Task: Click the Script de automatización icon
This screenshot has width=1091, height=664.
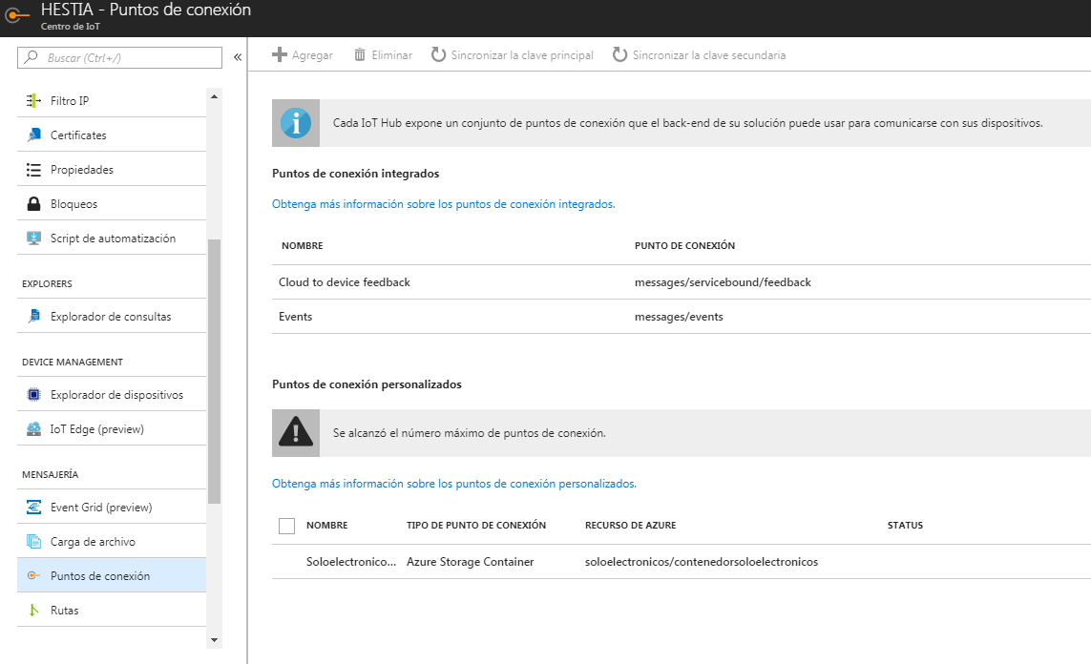Action: (x=33, y=239)
